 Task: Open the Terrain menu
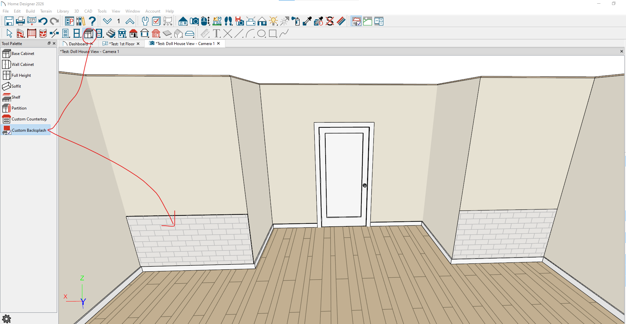click(x=46, y=11)
